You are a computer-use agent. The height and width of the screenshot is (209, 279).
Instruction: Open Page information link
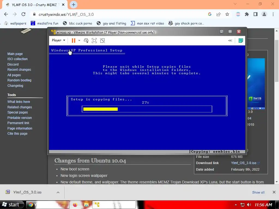(x=20, y=128)
